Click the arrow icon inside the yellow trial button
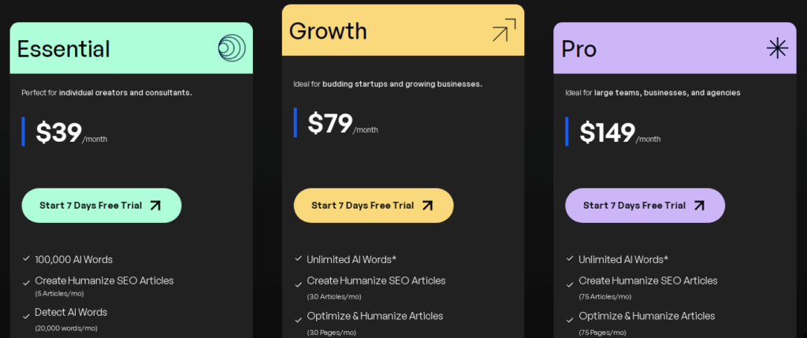Screen dimensions: 807x338 coord(427,206)
